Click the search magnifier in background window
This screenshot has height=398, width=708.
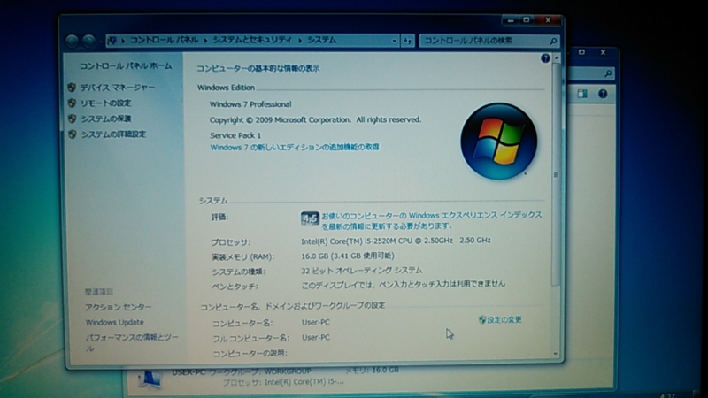(608, 73)
